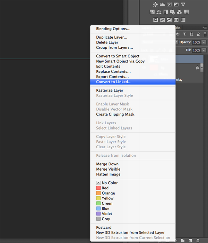Add a Black & White adjustment
The width and height of the screenshot is (208, 243).
166,12
